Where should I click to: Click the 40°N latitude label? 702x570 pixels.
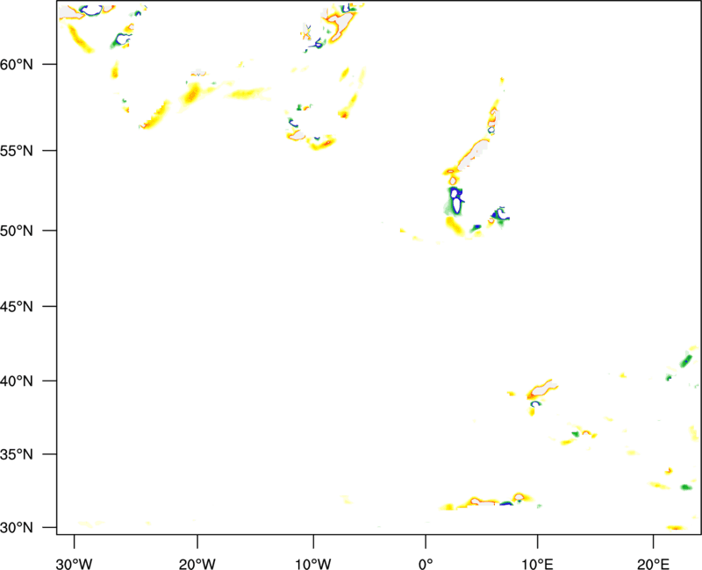click(x=17, y=381)
